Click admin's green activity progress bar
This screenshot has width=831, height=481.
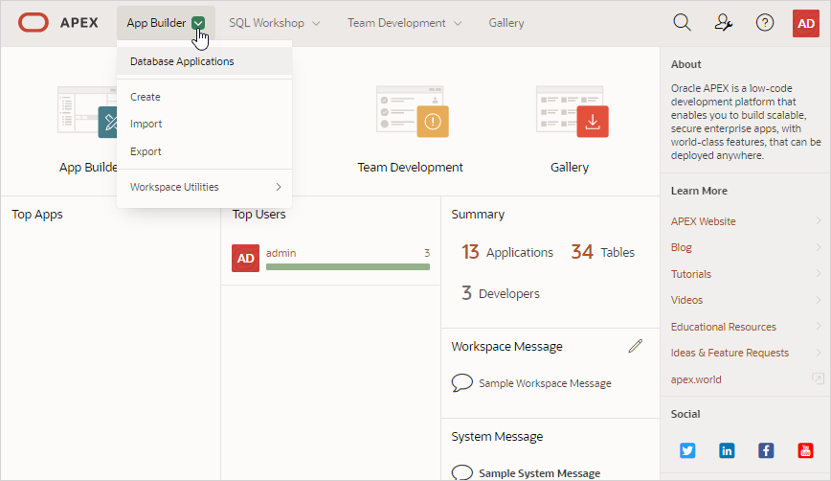[348, 266]
